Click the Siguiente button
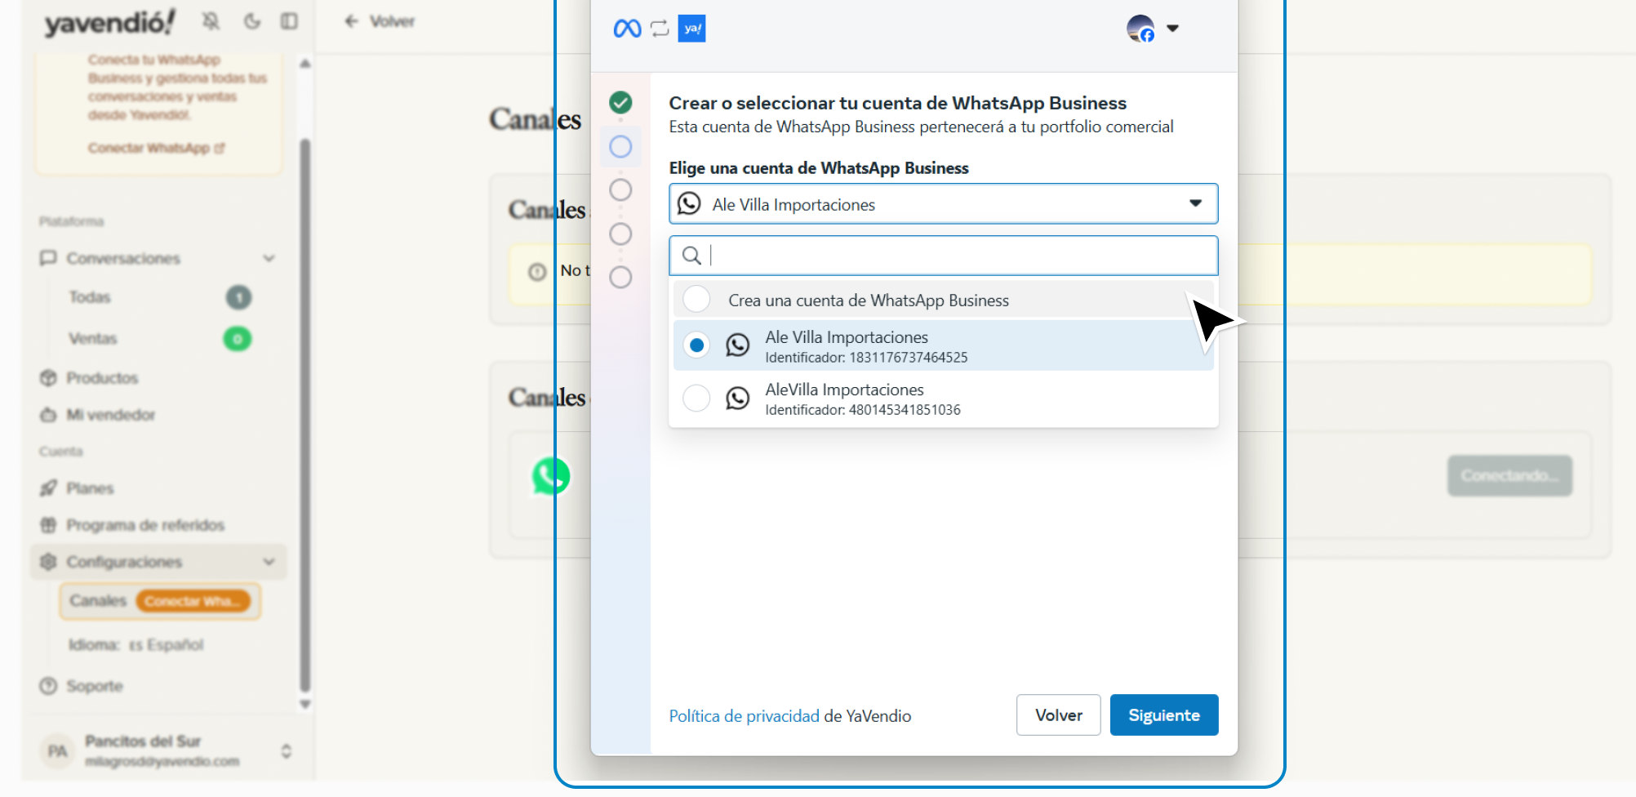This screenshot has height=797, width=1636. [1164, 715]
